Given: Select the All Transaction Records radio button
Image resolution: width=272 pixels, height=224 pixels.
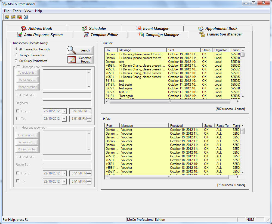Looking at the screenshot, I should click(x=16, y=49).
